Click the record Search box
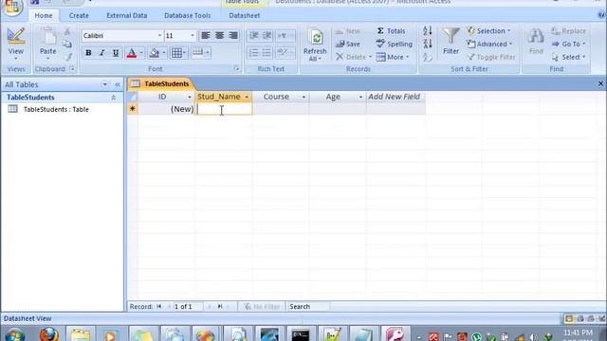This screenshot has height=341, width=607. (308, 307)
